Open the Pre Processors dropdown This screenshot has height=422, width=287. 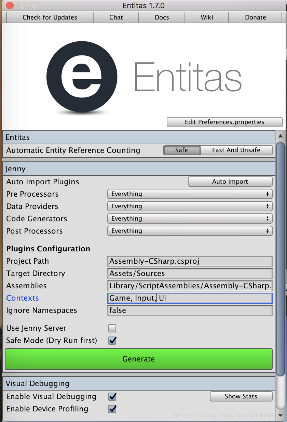190,194
